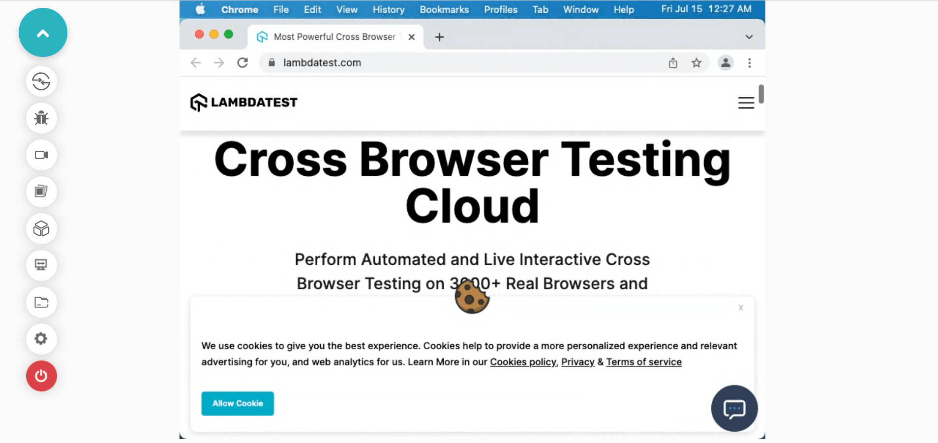This screenshot has width=938, height=443.
Task: Open the Chrome menu in menu bar
Action: (x=240, y=9)
